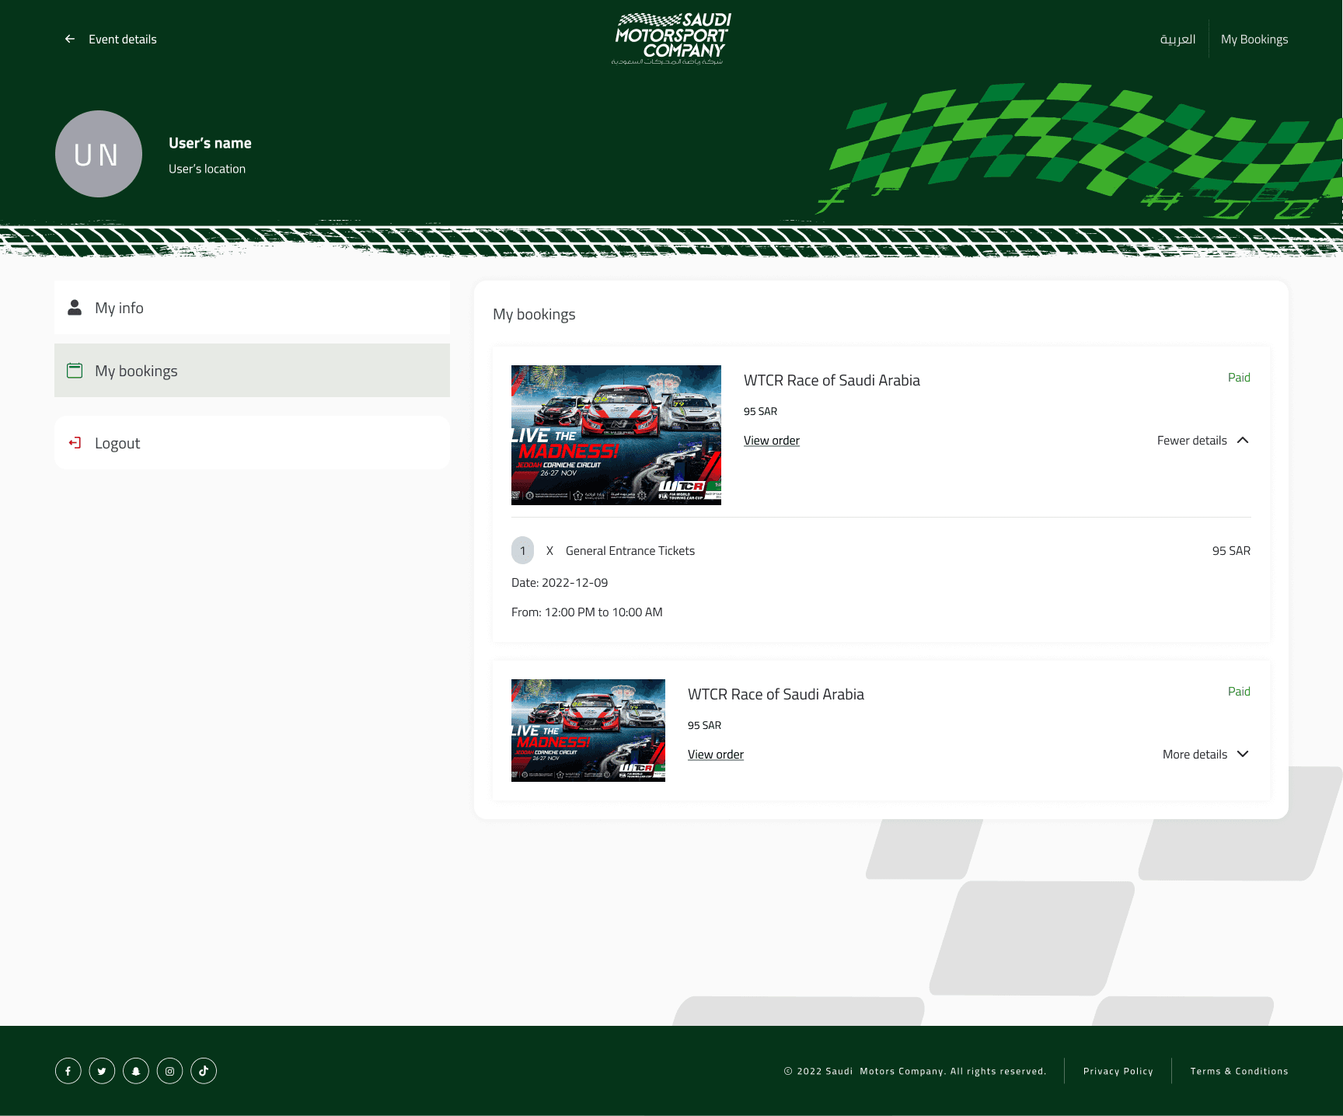This screenshot has height=1116, width=1343.
Task: Go back to Event details
Action: [x=123, y=40]
